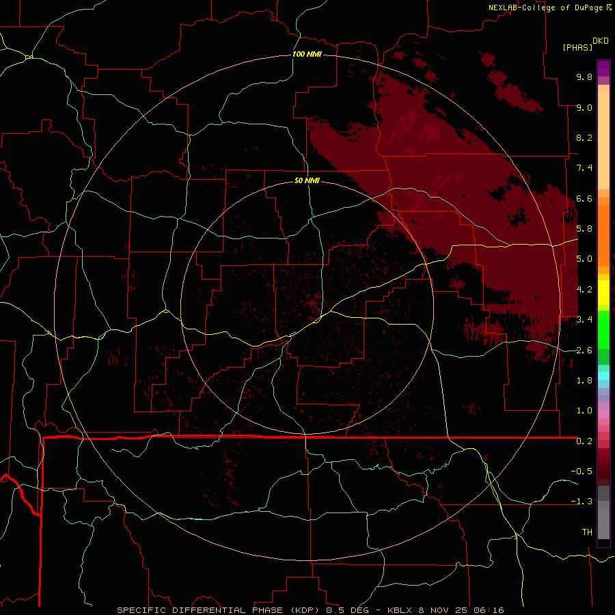615x615 pixels.
Task: Click the DKD [PHAS] legend title
Action: (585, 44)
